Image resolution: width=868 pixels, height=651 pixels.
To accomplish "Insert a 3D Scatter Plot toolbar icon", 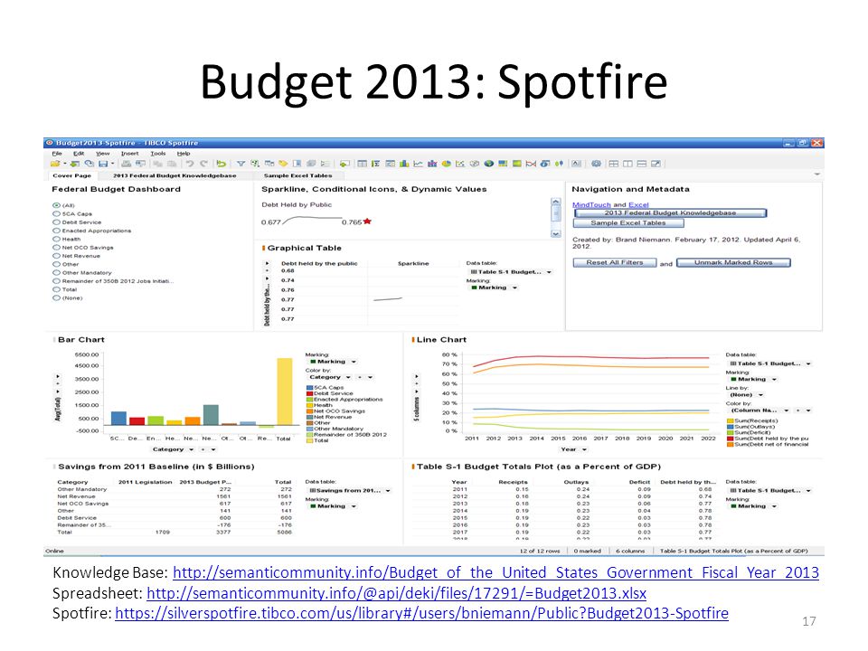I will point(475,164).
